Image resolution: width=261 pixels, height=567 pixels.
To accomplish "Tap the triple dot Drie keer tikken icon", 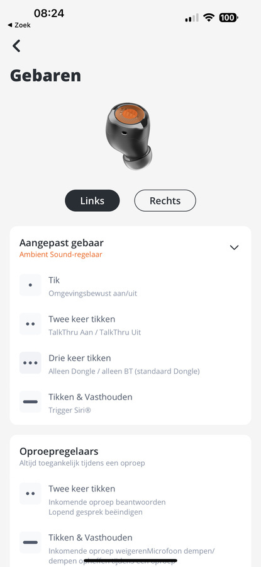I will [x=30, y=363].
